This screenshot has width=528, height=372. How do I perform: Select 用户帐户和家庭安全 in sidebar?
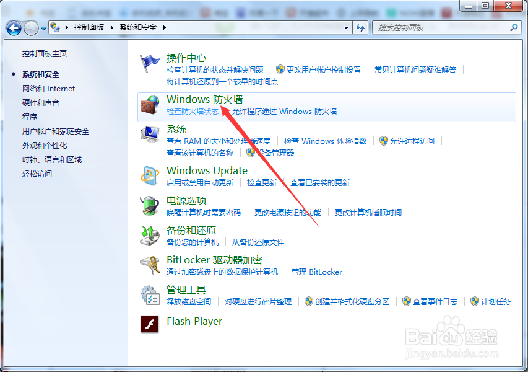coord(56,131)
